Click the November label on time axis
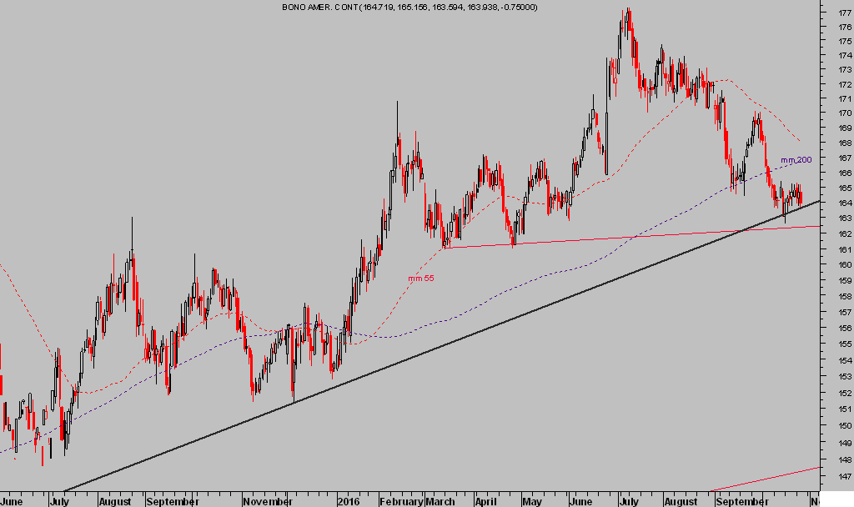This screenshot has height=507, width=854. pos(264,503)
